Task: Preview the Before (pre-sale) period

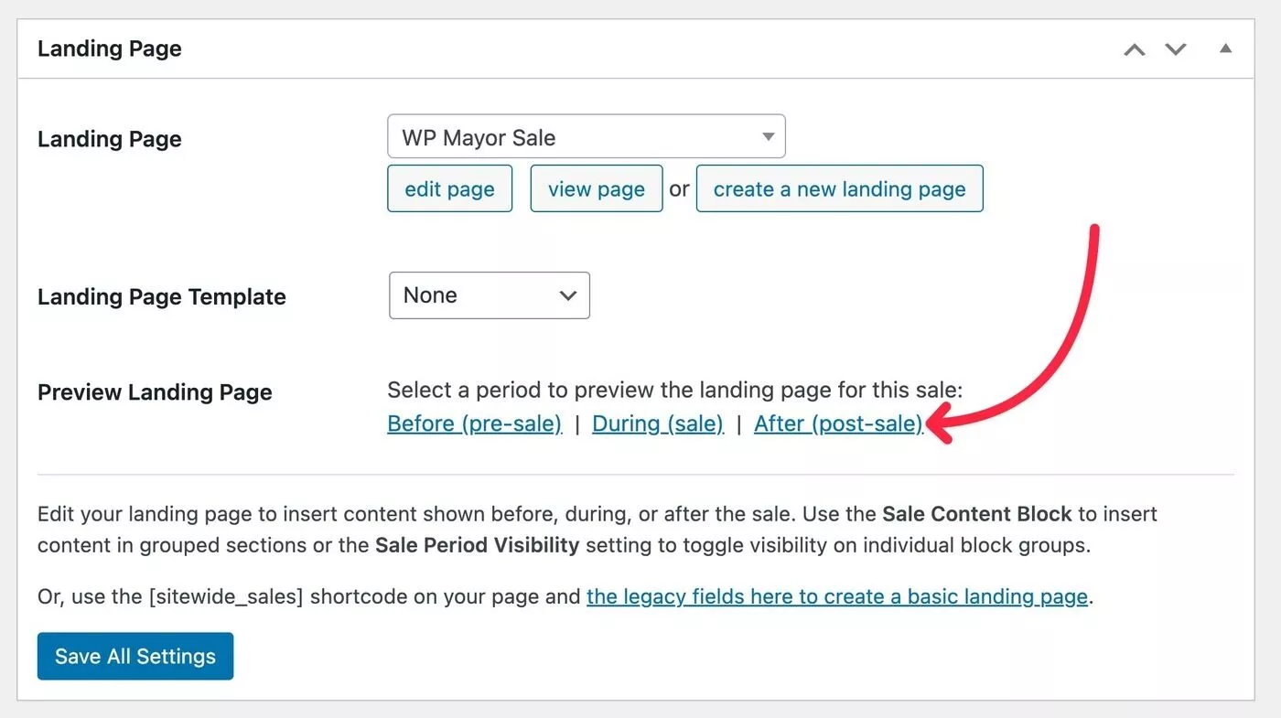Action: [x=475, y=423]
